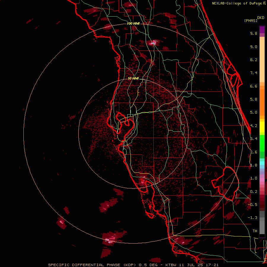Pick the bright green color band
267x267 pixels.
click(x=262, y=143)
